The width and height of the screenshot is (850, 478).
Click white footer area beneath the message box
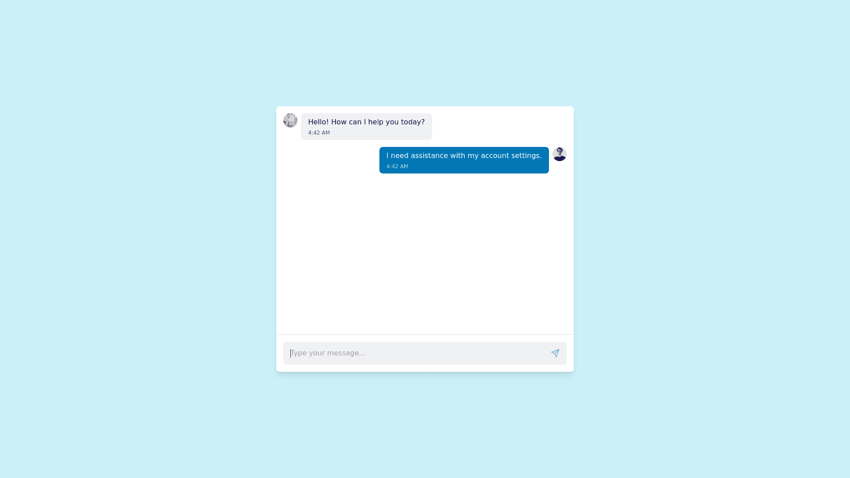(x=425, y=368)
